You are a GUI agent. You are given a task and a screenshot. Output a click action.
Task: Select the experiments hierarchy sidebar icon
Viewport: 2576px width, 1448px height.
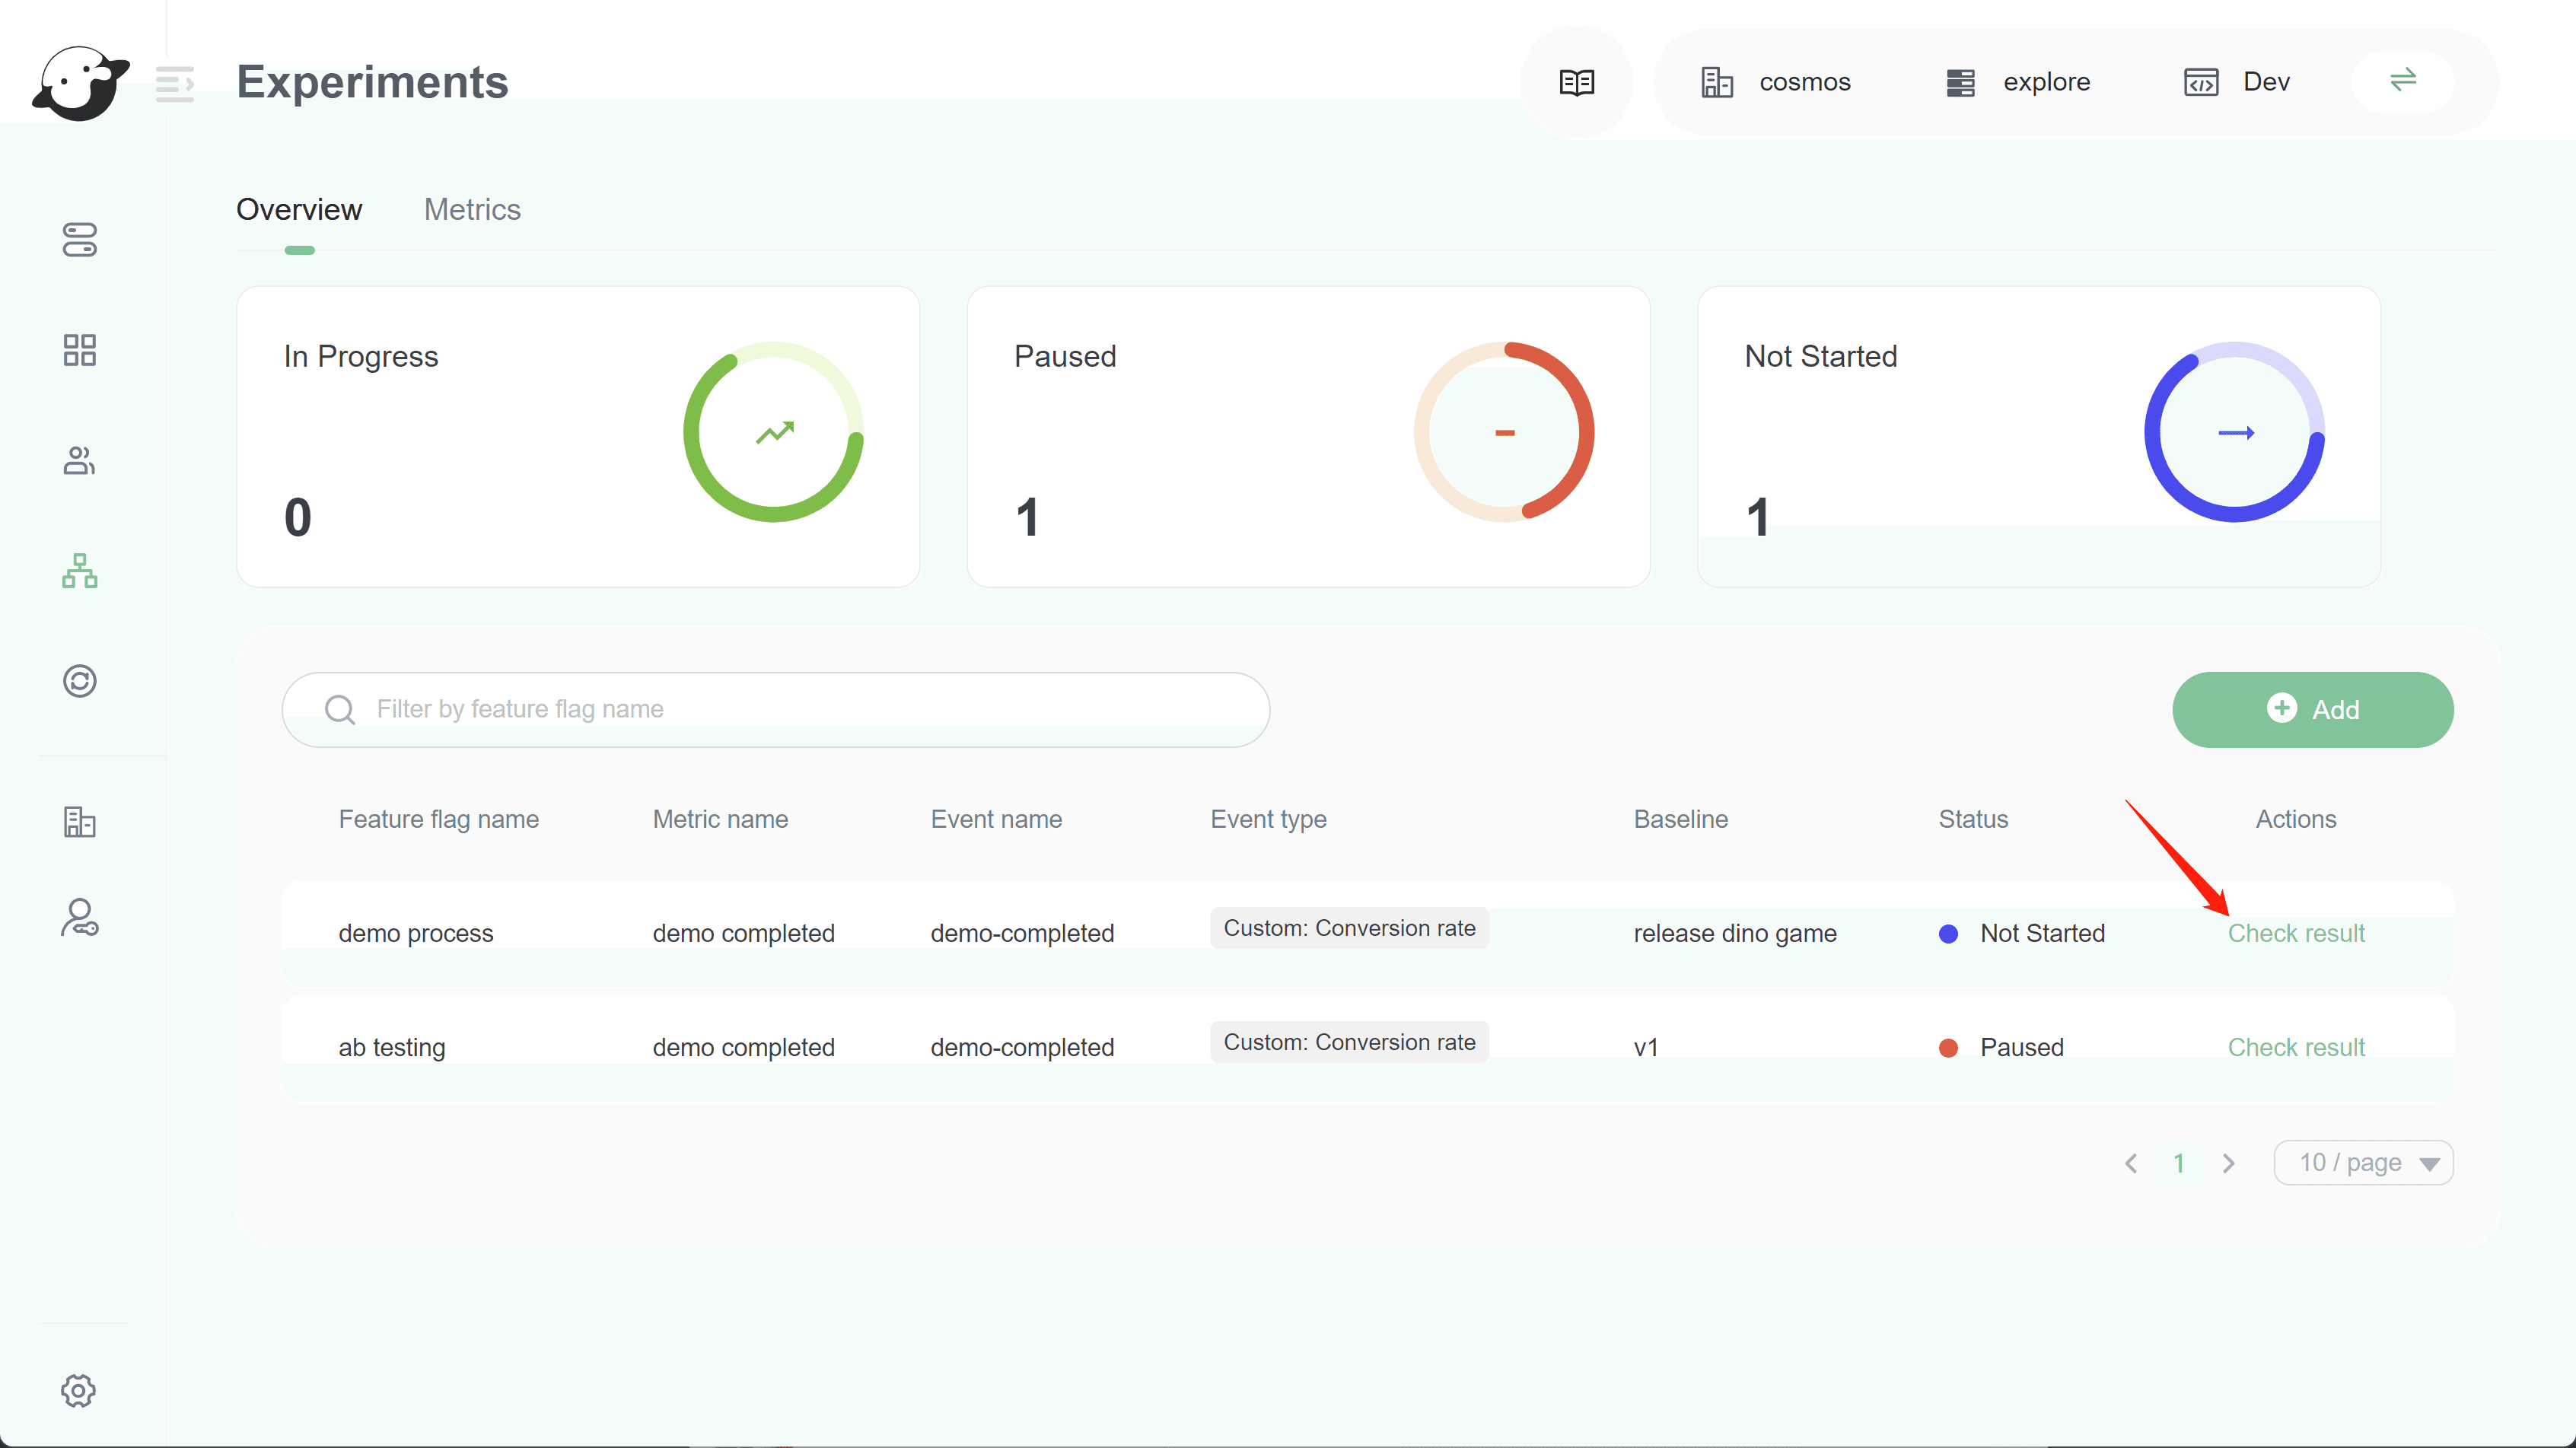point(79,571)
